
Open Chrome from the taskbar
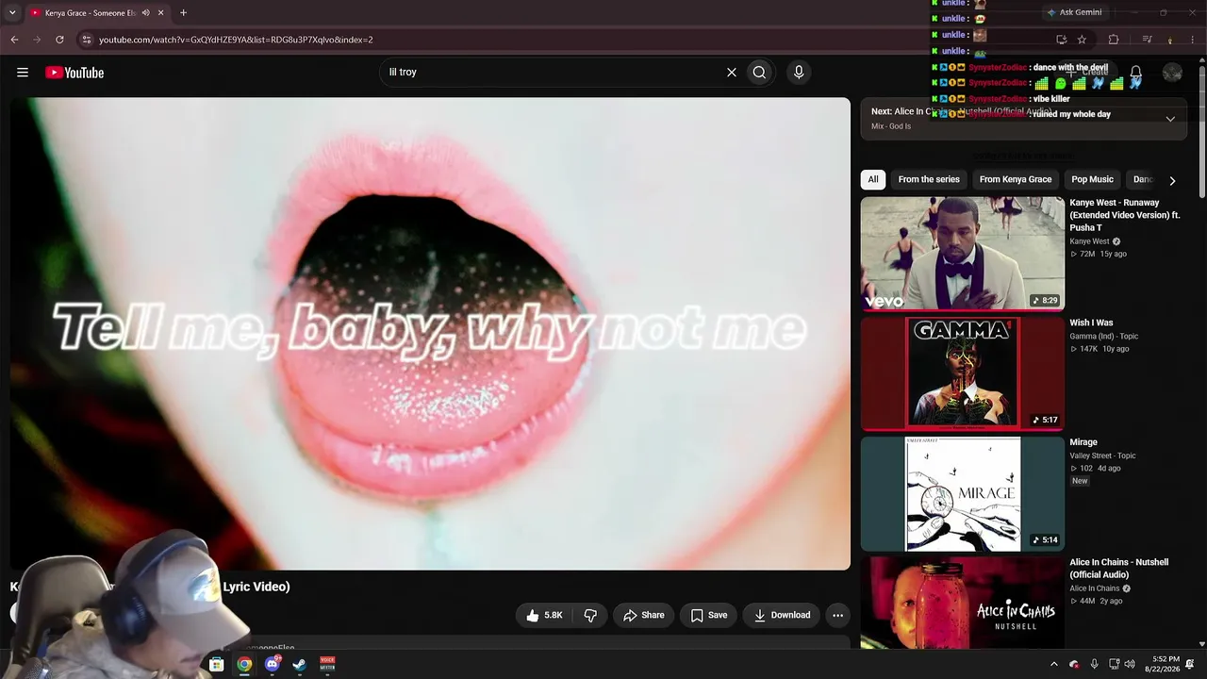pyautogui.click(x=244, y=664)
